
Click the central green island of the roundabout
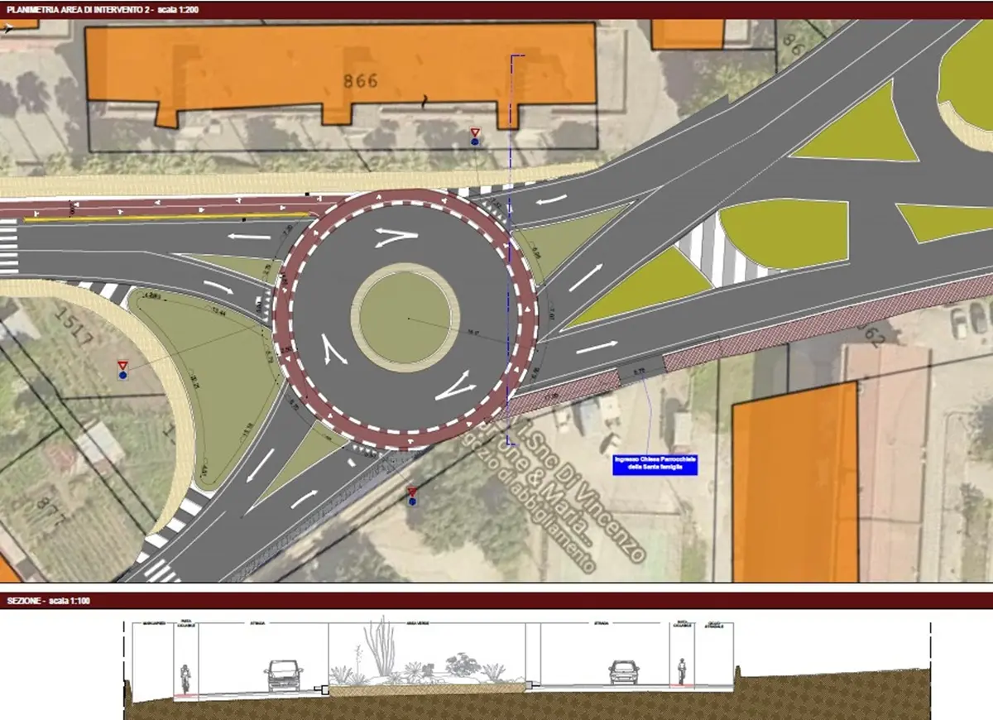(x=406, y=317)
